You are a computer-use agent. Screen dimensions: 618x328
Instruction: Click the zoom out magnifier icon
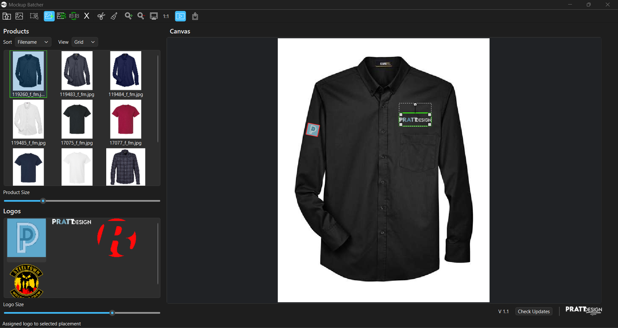click(141, 16)
